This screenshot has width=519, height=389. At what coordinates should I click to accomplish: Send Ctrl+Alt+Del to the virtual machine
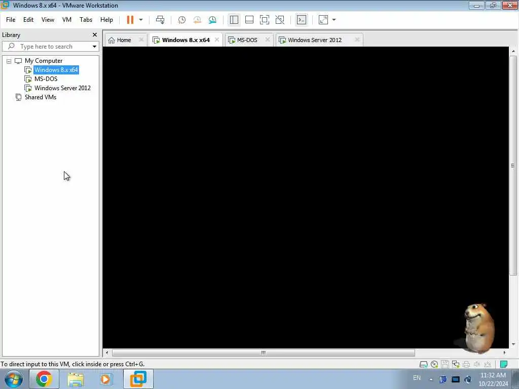tap(160, 20)
